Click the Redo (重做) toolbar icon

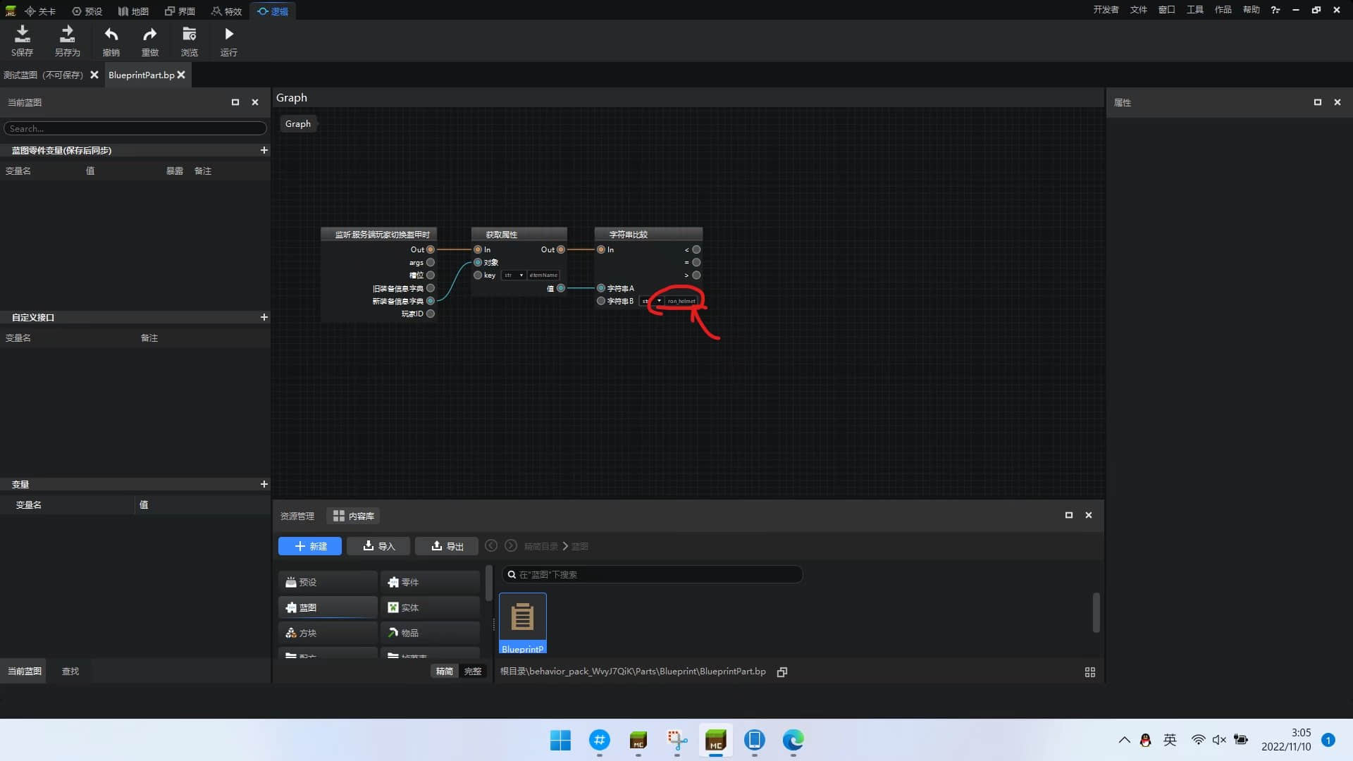149,40
